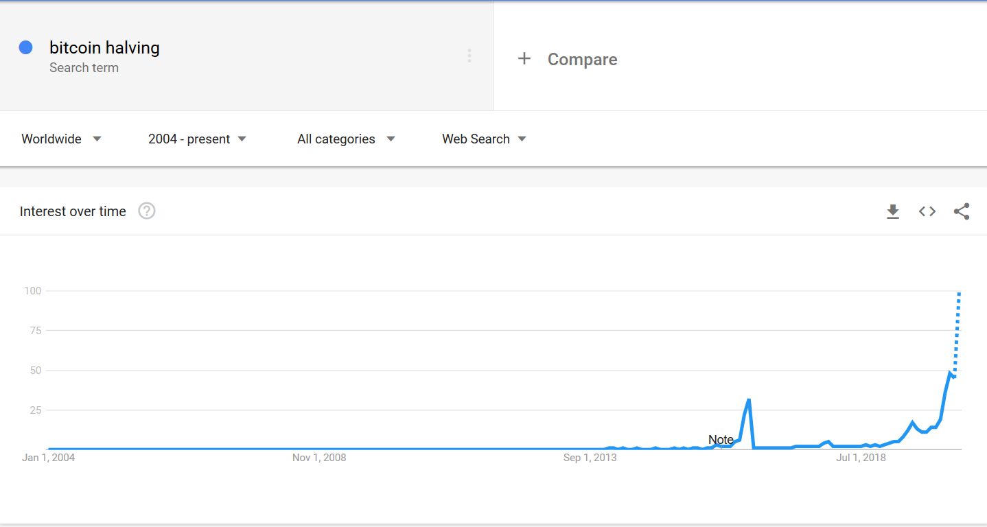987x527 pixels.
Task: Click the dotted forecast line at 100
Action: tap(959, 294)
